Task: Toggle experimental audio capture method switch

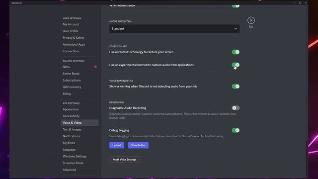Action: (x=236, y=65)
